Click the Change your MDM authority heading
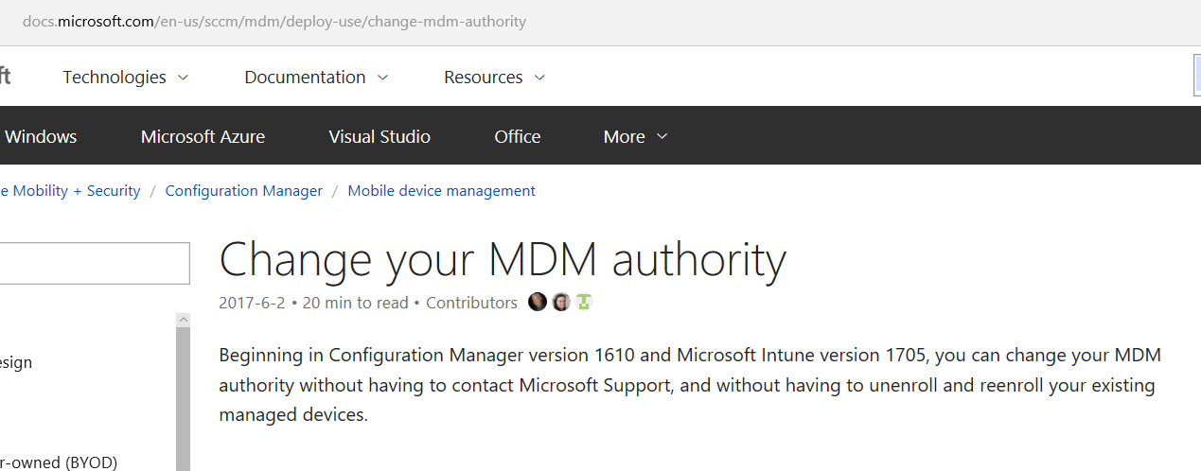 [x=503, y=259]
